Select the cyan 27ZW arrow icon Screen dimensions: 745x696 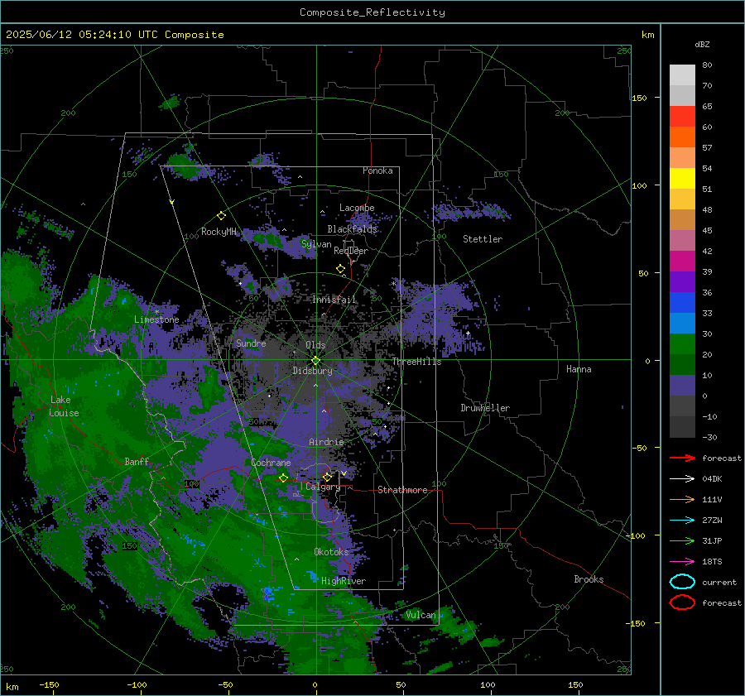tap(682, 521)
